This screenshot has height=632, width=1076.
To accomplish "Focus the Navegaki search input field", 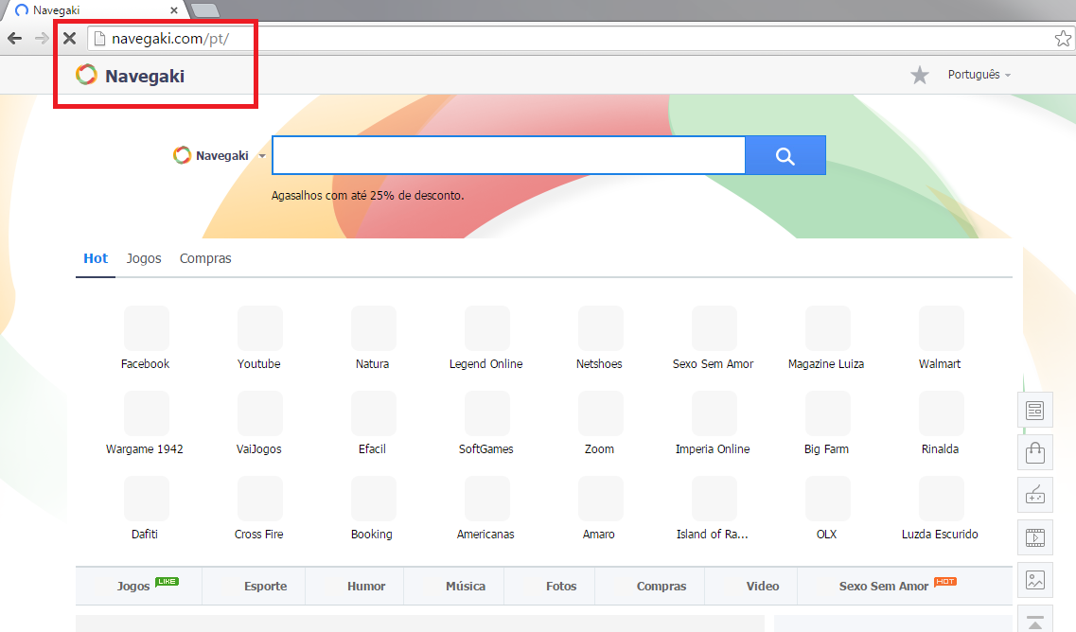I will (508, 156).
